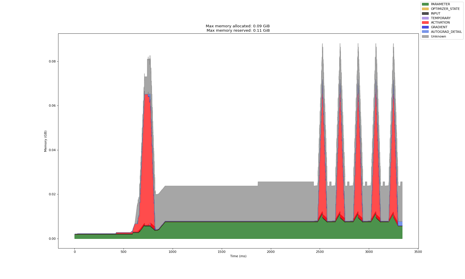
Task: Click the 'Max memory allocated: 0.09 GiB' title
Action: point(238,26)
